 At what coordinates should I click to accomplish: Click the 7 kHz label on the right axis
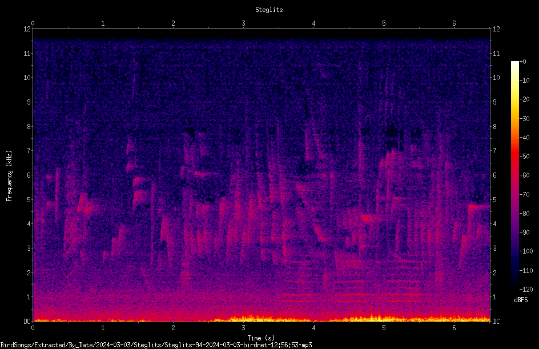(x=494, y=151)
